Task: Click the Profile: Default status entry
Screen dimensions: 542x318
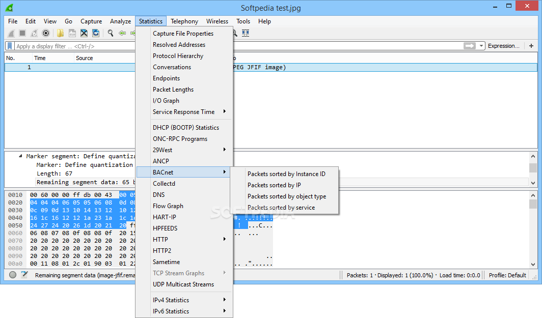Action: click(x=507, y=275)
